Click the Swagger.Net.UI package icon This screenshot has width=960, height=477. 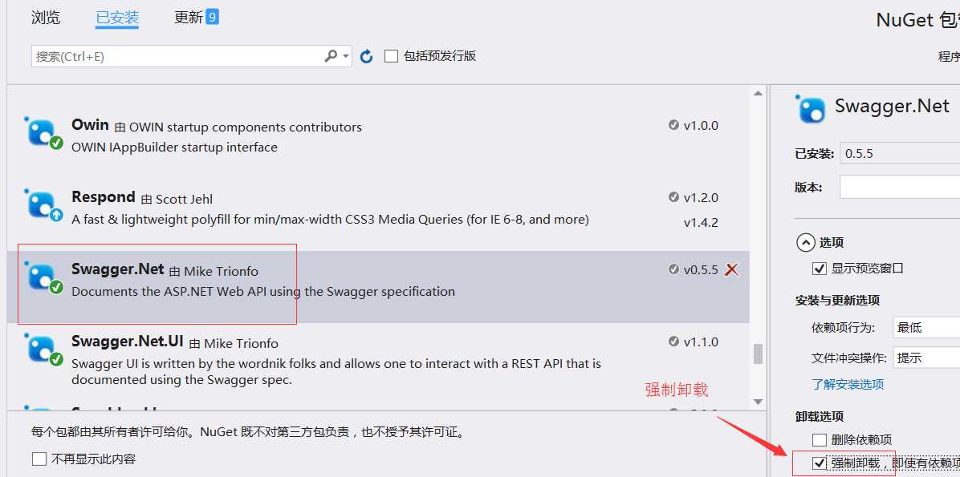(x=43, y=350)
